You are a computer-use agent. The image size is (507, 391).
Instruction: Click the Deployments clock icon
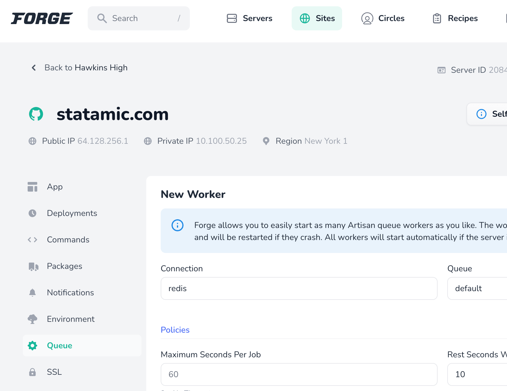coord(32,213)
